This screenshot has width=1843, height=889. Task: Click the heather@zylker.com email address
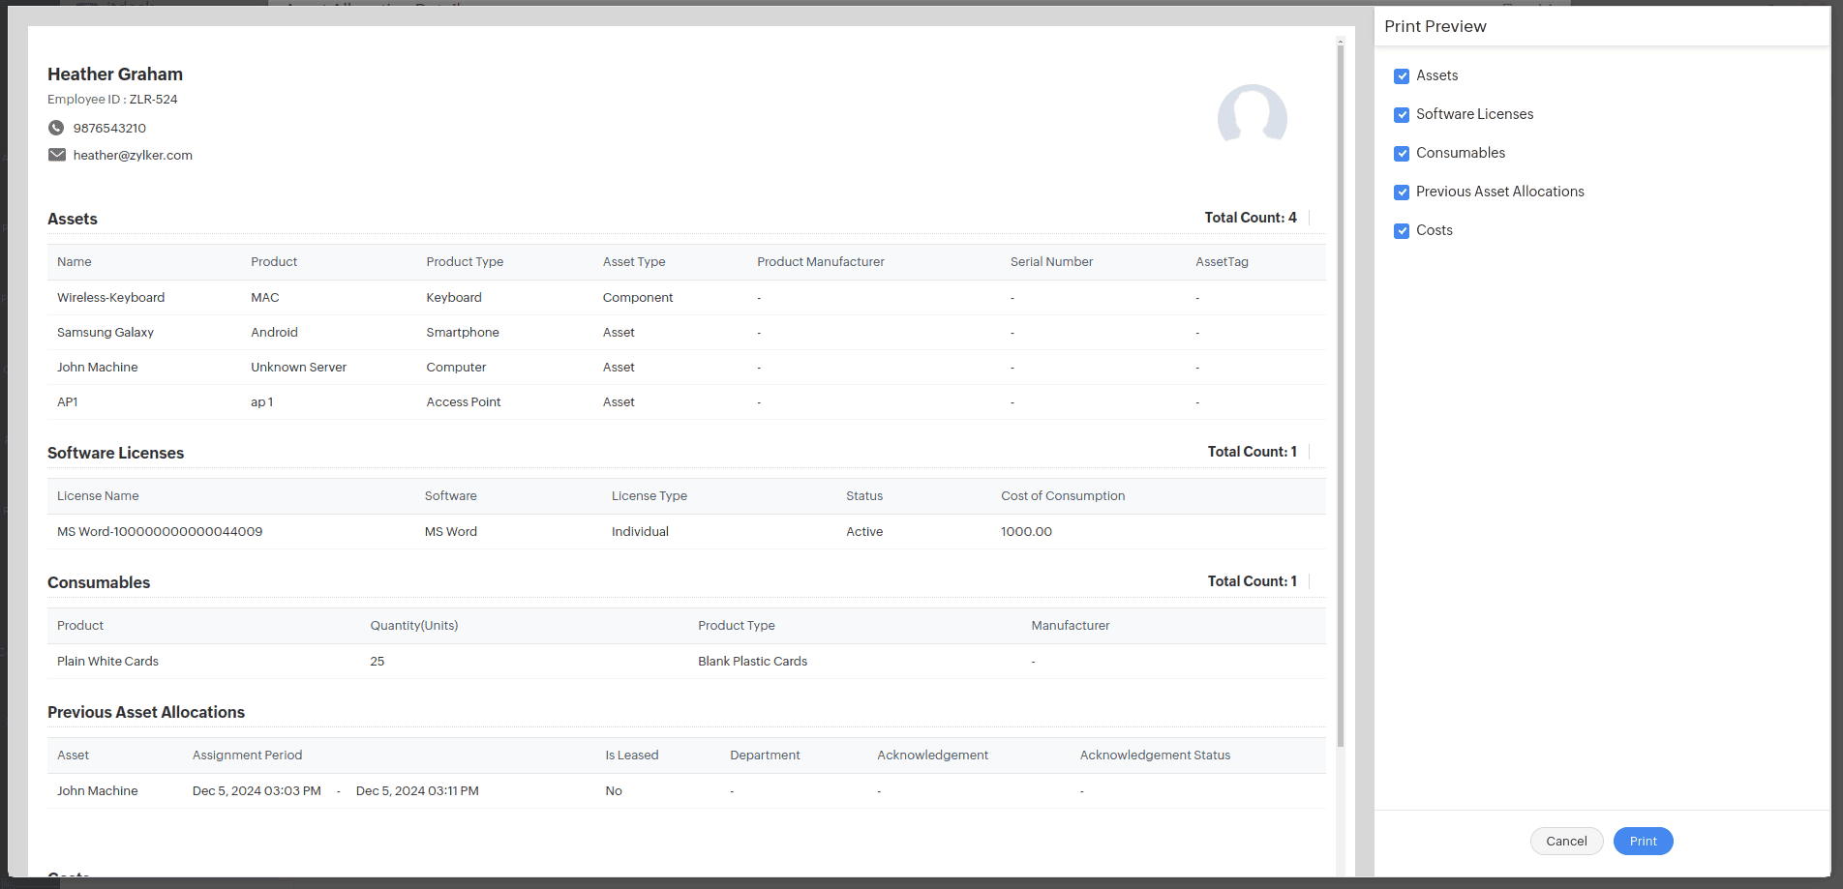(x=133, y=155)
